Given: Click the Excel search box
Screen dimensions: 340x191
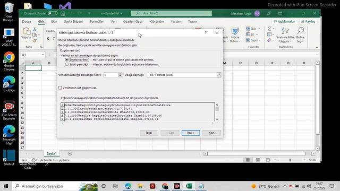Looking at the screenshot, I should (x=171, y=13).
